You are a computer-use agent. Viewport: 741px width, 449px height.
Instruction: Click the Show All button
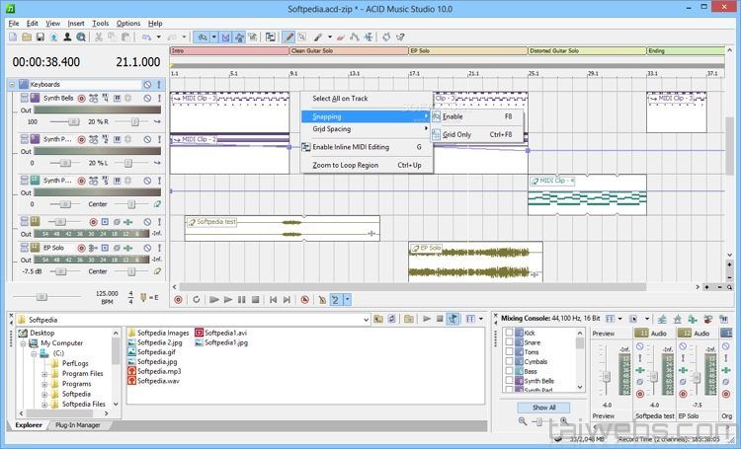pos(543,407)
